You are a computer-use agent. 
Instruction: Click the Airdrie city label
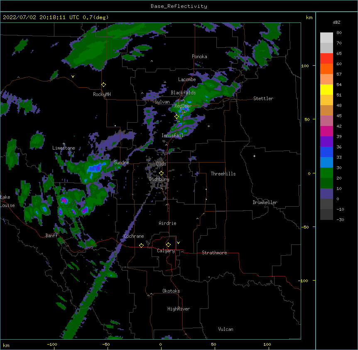pyautogui.click(x=167, y=223)
